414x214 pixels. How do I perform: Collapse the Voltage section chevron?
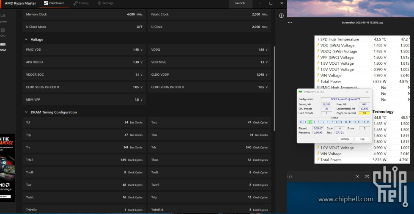coord(26,39)
